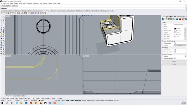The width and height of the screenshot is (187, 105).
Task: Click the Details... button
Action: click(x=174, y=64)
